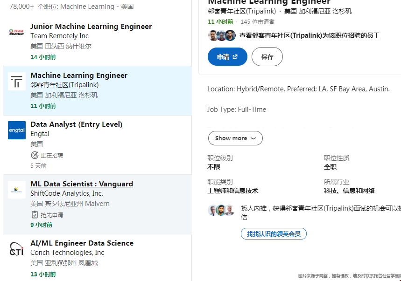Click referral avatars beside 找人内推 text
The image size is (401, 281).
[221, 210]
